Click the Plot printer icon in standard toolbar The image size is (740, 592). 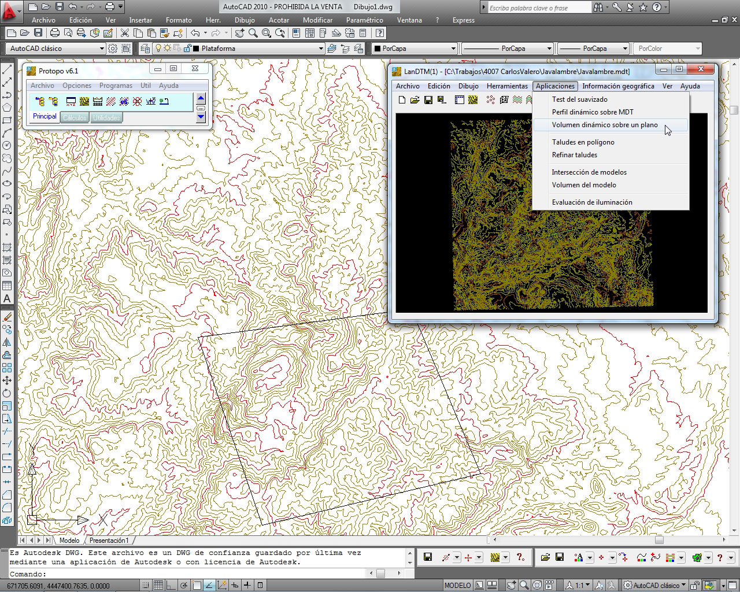(54, 33)
